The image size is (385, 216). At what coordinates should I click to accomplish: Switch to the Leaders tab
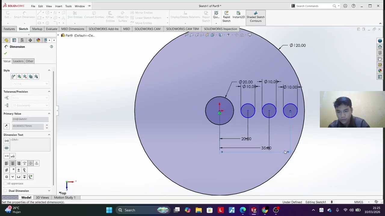point(18,61)
